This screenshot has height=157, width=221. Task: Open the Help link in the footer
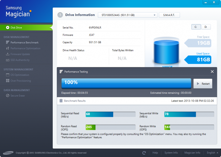point(155,153)
